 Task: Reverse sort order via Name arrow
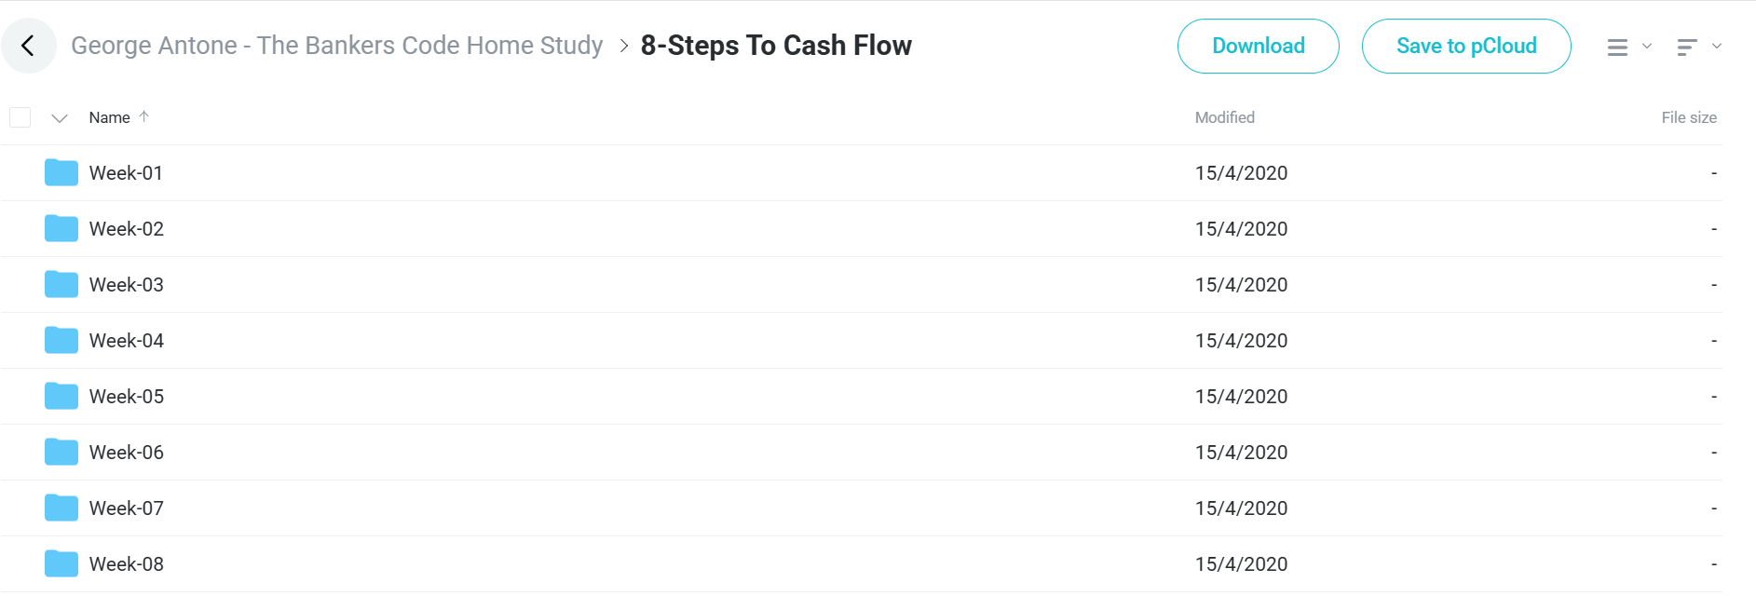144,116
